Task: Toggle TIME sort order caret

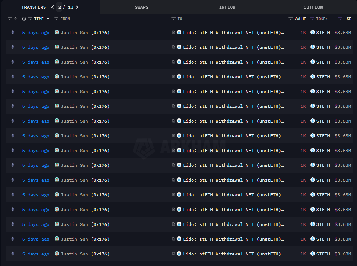Action: click(x=48, y=19)
